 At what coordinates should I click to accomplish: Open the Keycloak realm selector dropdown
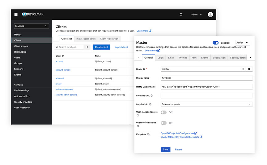32,26
